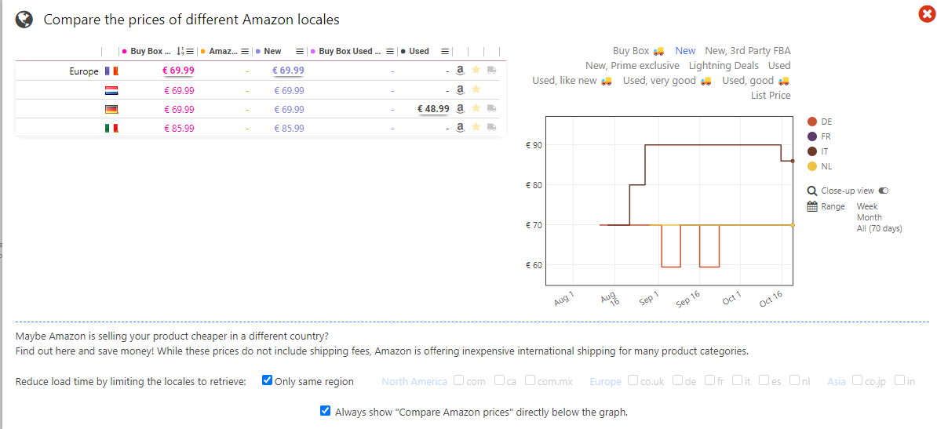Viewport: 937px width, 429px height.
Task: Click the truck icon in Italy row
Action: click(x=491, y=128)
